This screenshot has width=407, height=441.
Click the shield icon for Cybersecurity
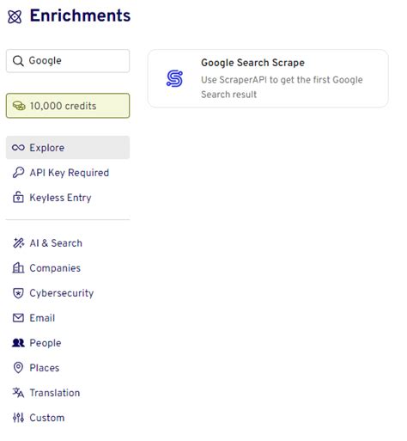[18, 293]
